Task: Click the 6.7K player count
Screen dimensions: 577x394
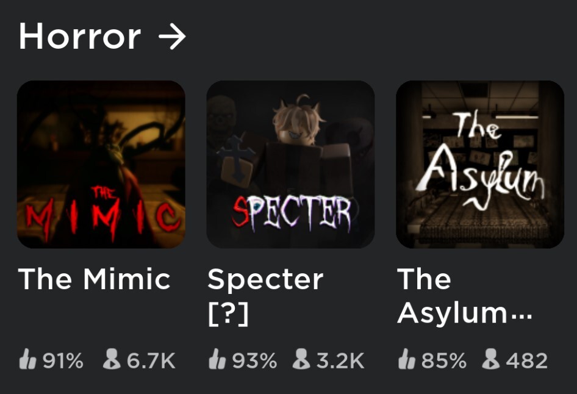Action: 151,360
